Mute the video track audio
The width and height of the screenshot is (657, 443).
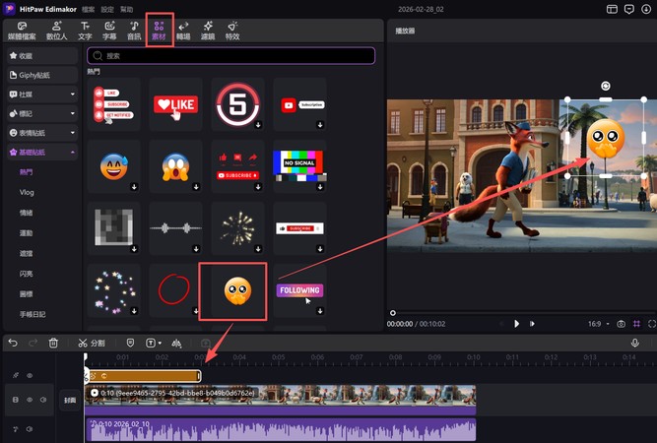pyautogui.click(x=43, y=400)
